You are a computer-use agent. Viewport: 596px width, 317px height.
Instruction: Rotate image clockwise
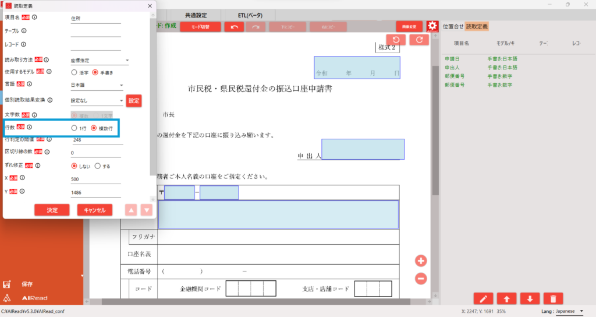point(419,40)
